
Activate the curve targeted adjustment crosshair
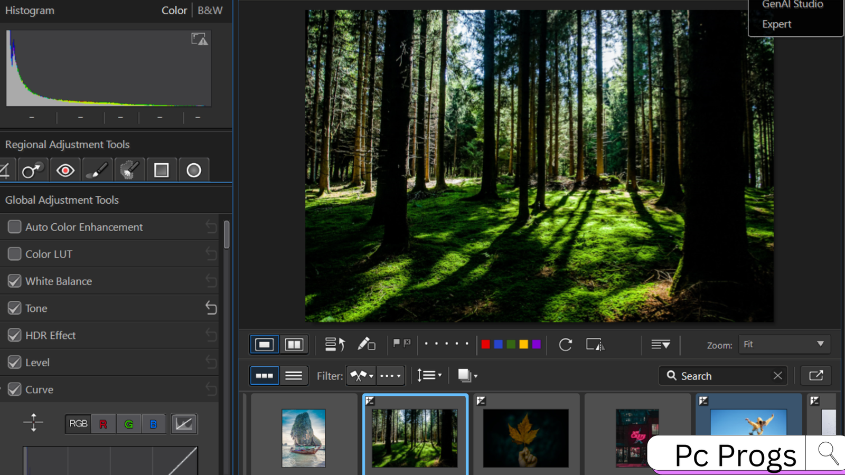click(33, 423)
